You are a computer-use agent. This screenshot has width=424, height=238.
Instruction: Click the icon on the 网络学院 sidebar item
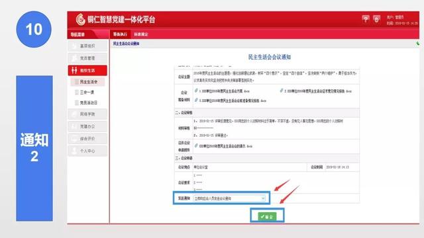click(74, 114)
